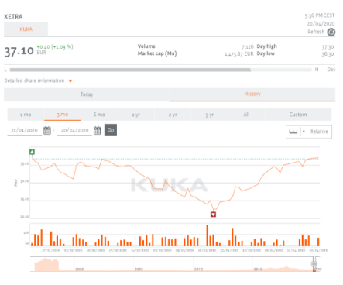Open the start date calendar icon
This screenshot has width=343, height=285.
pyautogui.click(x=47, y=130)
